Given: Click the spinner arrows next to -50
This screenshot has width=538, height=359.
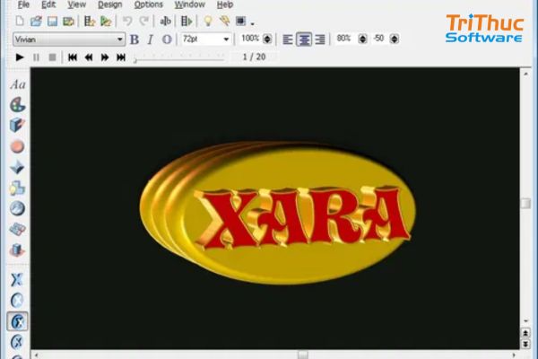Looking at the screenshot, I should pos(395,39).
